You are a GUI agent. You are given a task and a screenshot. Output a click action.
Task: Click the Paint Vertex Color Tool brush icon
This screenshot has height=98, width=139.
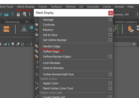click(37, 88)
